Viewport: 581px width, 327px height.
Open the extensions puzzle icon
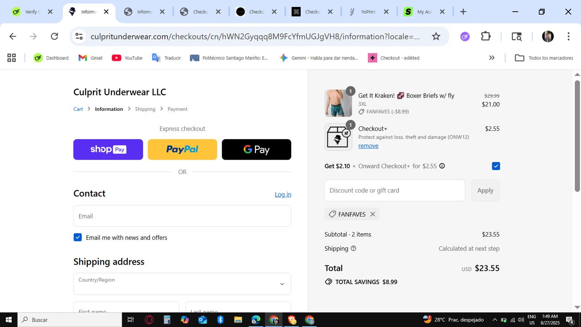(x=486, y=36)
